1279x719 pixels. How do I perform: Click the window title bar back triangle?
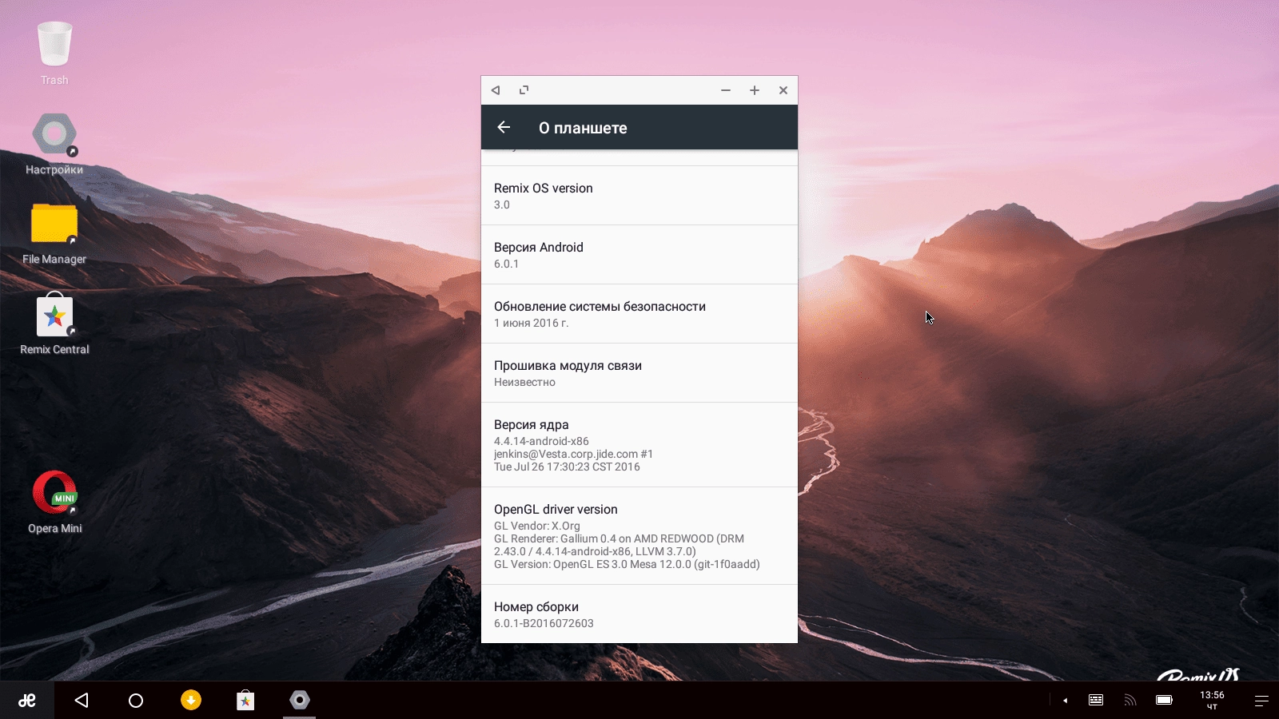click(496, 90)
